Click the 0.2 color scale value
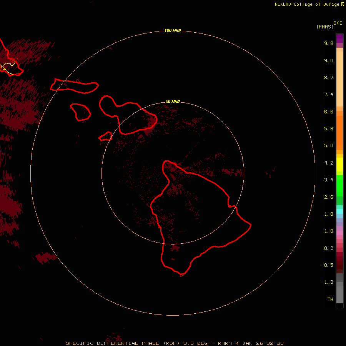Image resolution: width=346 pixels, height=346 pixels. click(329, 248)
